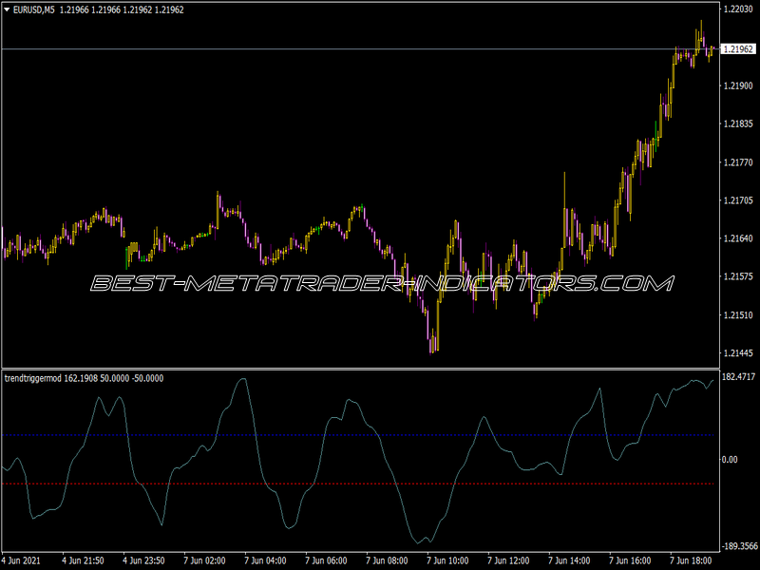Viewport: 760px width, 570px height.
Task: Select the OHLC values 1.21966 1.21966 1.21962 1.21962
Action: click(x=122, y=9)
